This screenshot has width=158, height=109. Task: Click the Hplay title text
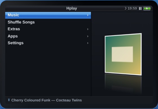(72, 8)
